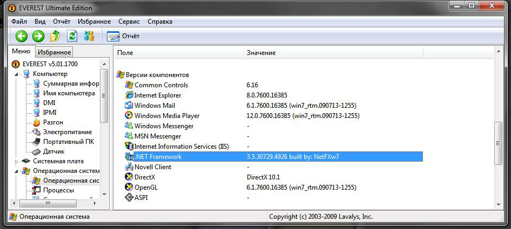The width and height of the screenshot is (511, 229).
Task: Click the Поле column header
Action: tap(179, 53)
